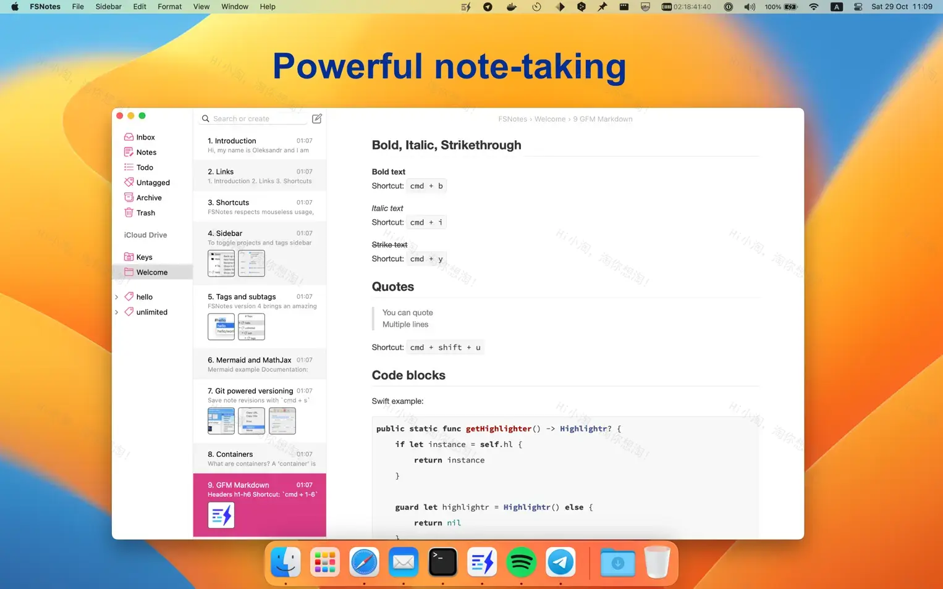The image size is (943, 589).
Task: Select the Keys project folder icon
Action: (129, 257)
